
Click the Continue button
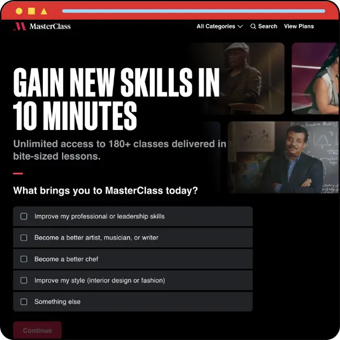point(37,330)
